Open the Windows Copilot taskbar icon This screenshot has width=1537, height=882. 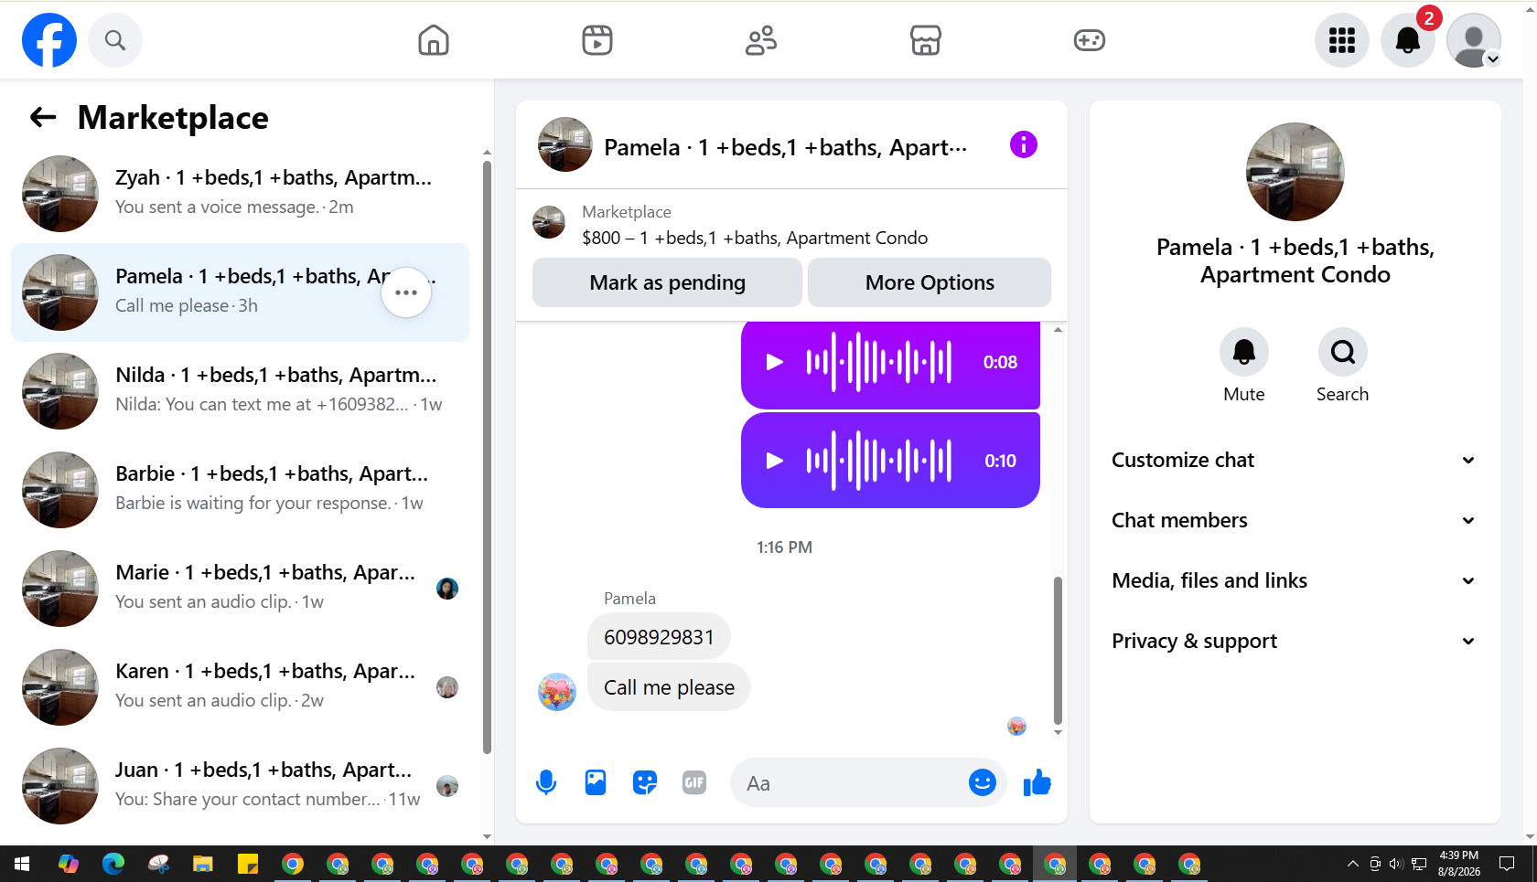tap(69, 864)
